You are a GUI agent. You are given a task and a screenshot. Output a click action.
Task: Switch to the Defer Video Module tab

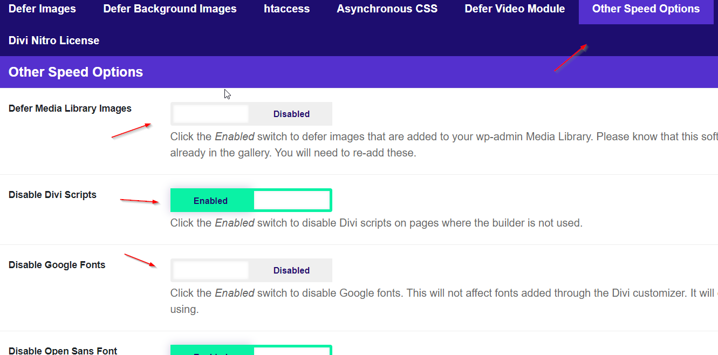[x=514, y=9]
